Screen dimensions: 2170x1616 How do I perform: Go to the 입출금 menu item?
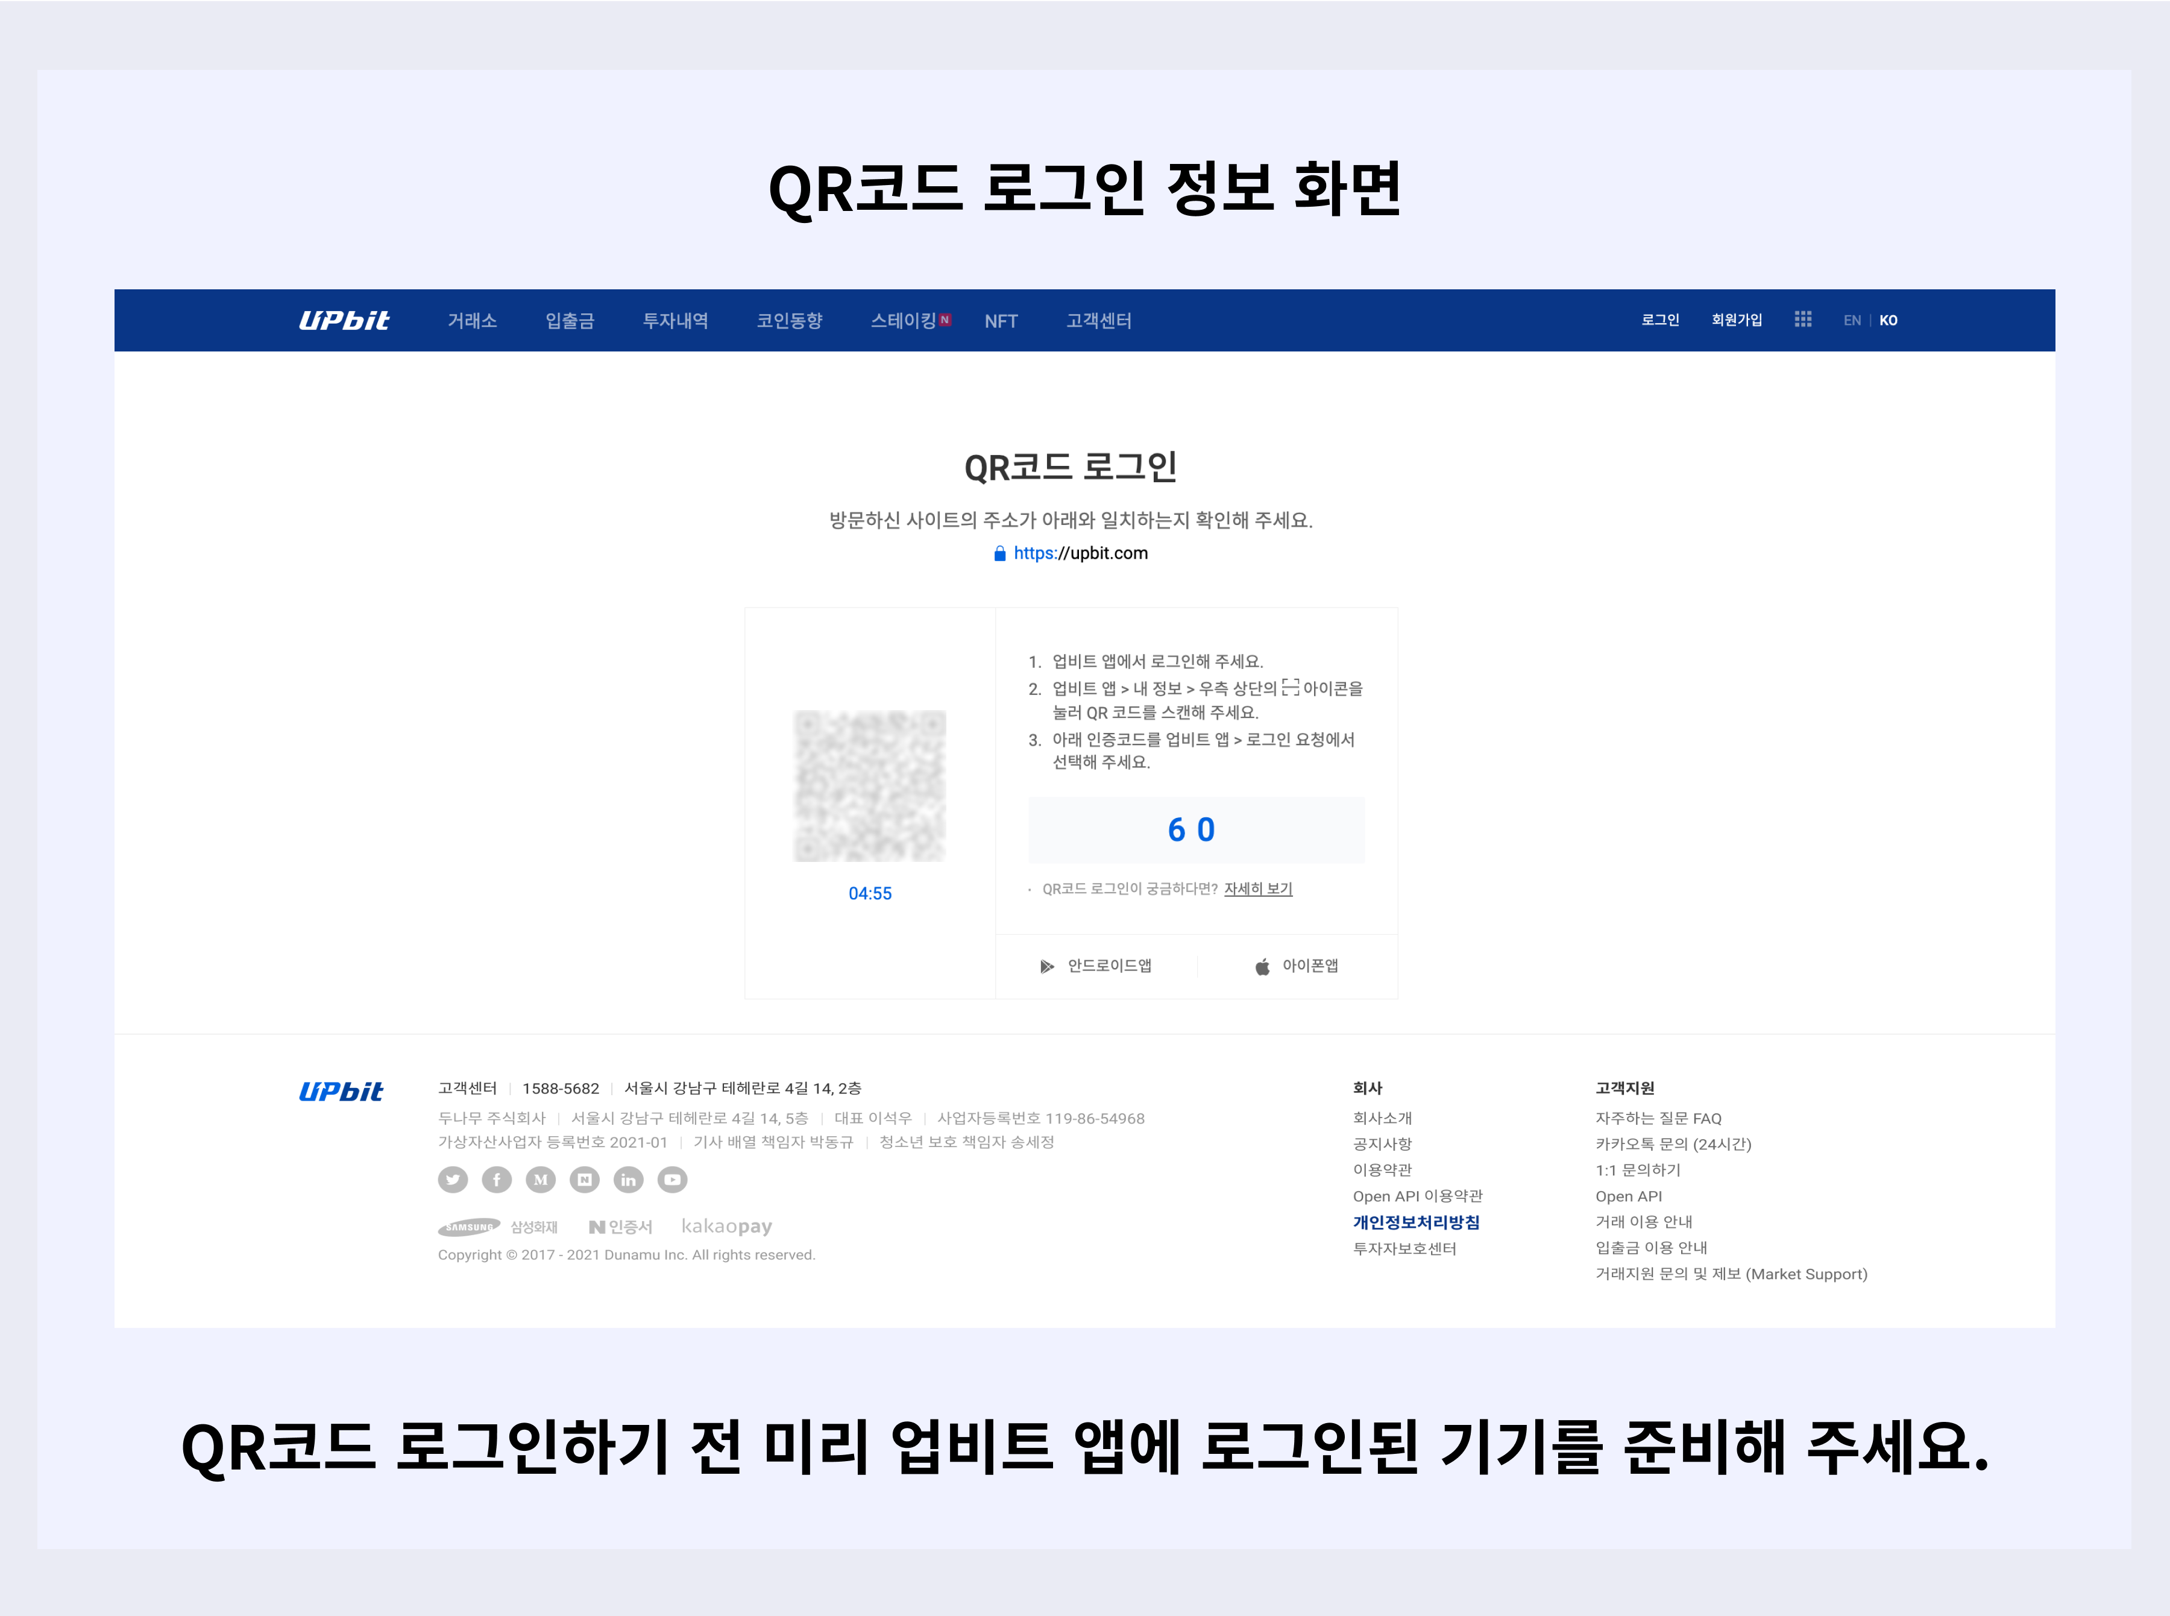click(x=570, y=321)
